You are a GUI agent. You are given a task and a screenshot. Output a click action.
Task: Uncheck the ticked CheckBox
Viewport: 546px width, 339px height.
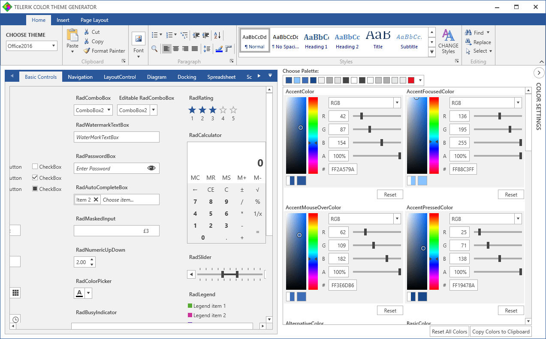[x=35, y=178]
